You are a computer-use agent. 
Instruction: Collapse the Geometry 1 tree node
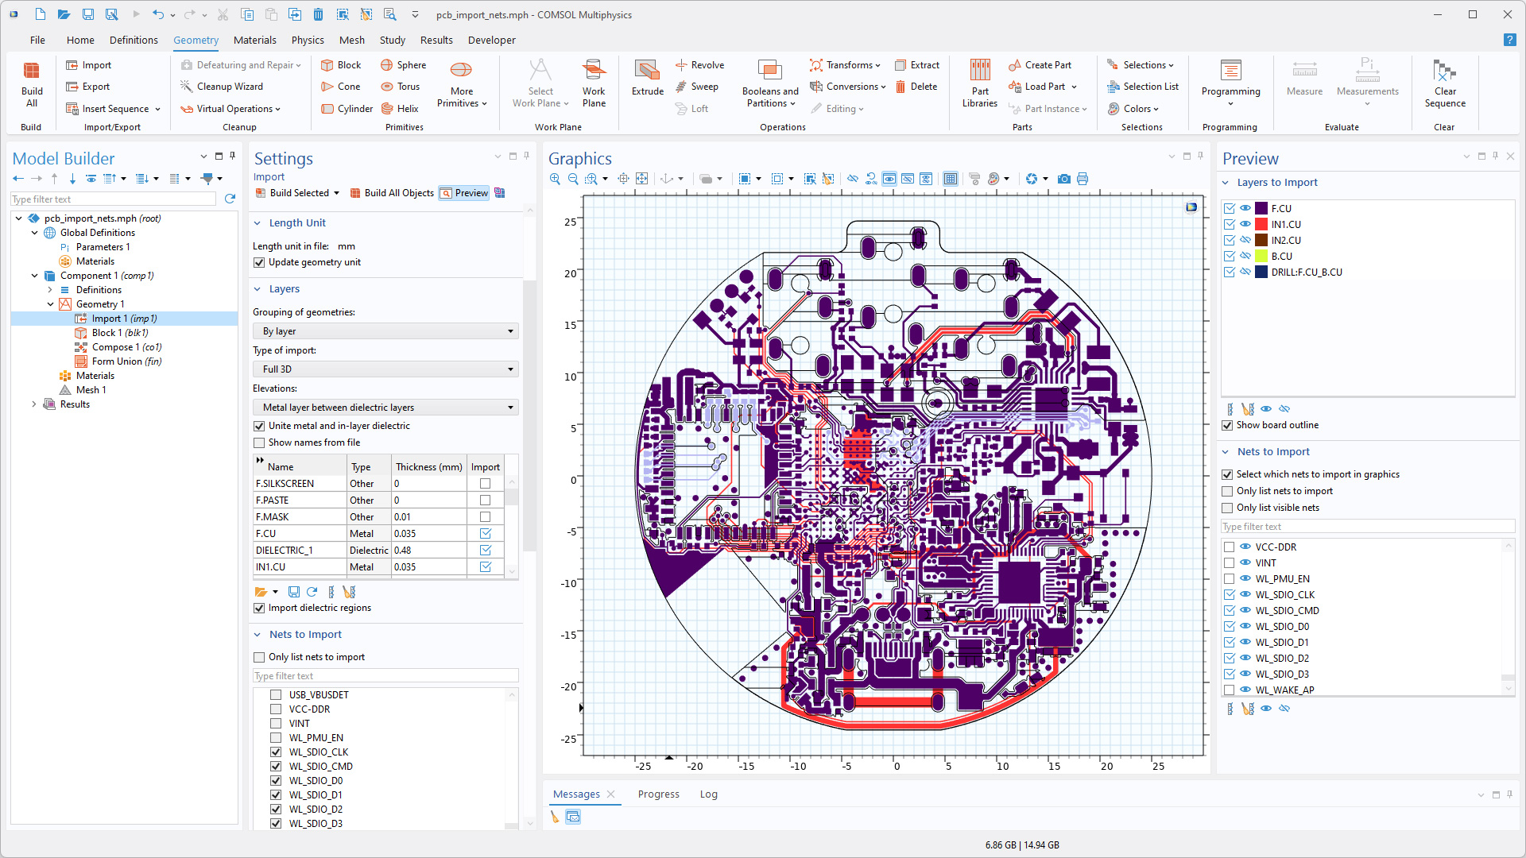(x=50, y=304)
